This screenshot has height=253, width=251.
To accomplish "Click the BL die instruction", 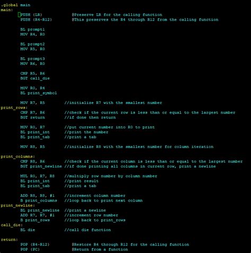I will tap(28, 230).
